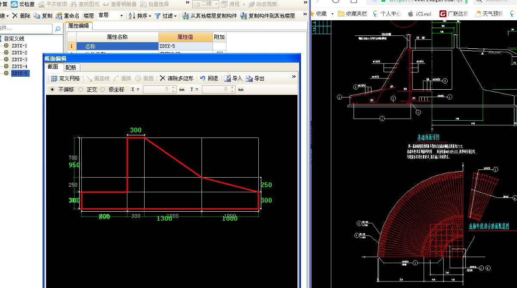This screenshot has height=288, width=517.
Task: Expand the top toolbar overflow chevron
Action: [187, 3]
